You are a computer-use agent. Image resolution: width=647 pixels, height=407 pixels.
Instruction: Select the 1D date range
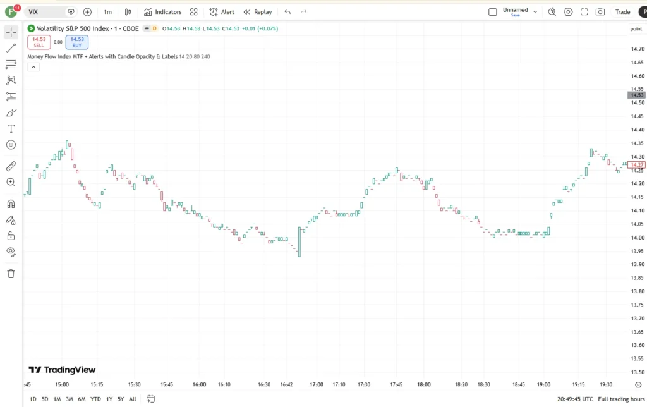33,399
